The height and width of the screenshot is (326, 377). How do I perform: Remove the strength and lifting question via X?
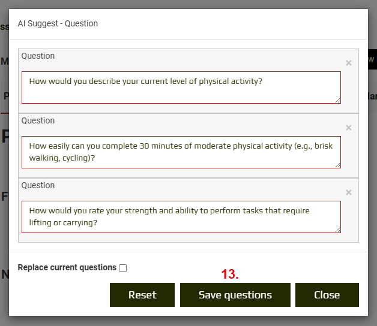pyautogui.click(x=349, y=192)
